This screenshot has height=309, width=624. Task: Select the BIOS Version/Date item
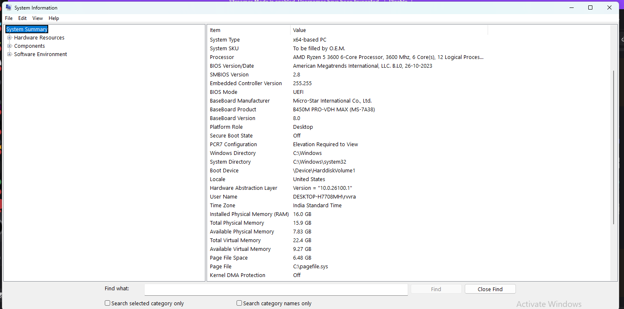point(232,66)
